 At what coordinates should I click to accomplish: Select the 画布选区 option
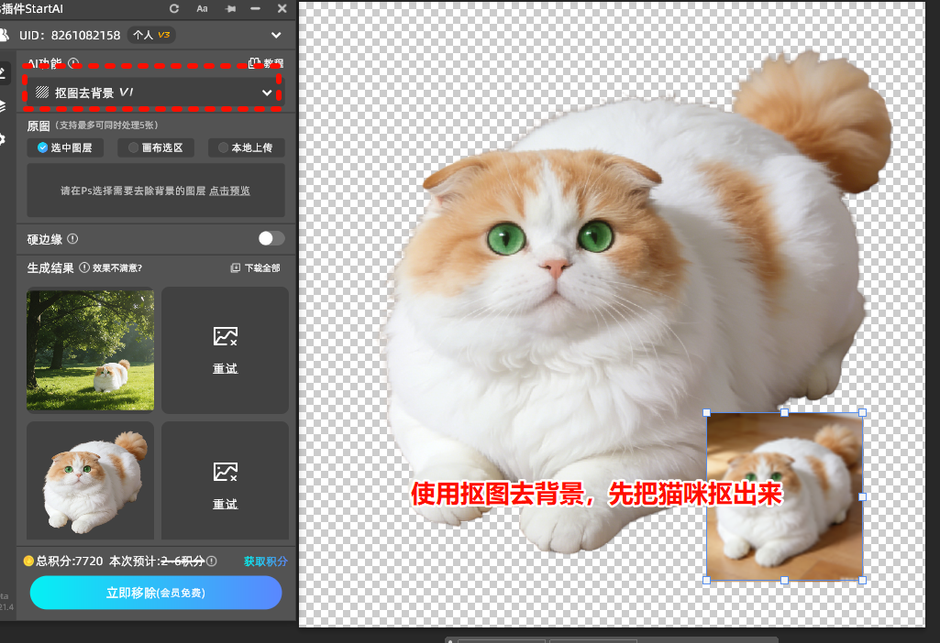tap(156, 147)
